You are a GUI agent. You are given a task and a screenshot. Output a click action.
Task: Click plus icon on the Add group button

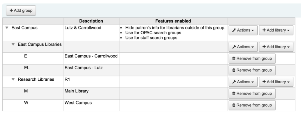11,10
